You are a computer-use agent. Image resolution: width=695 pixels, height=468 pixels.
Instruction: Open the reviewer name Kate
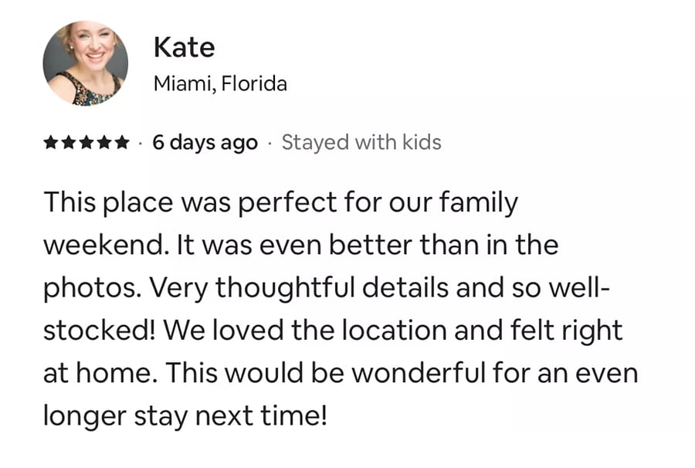[x=184, y=47]
